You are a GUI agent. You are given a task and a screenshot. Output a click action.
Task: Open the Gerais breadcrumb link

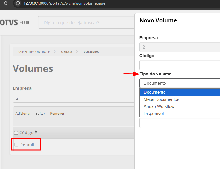click(x=67, y=52)
